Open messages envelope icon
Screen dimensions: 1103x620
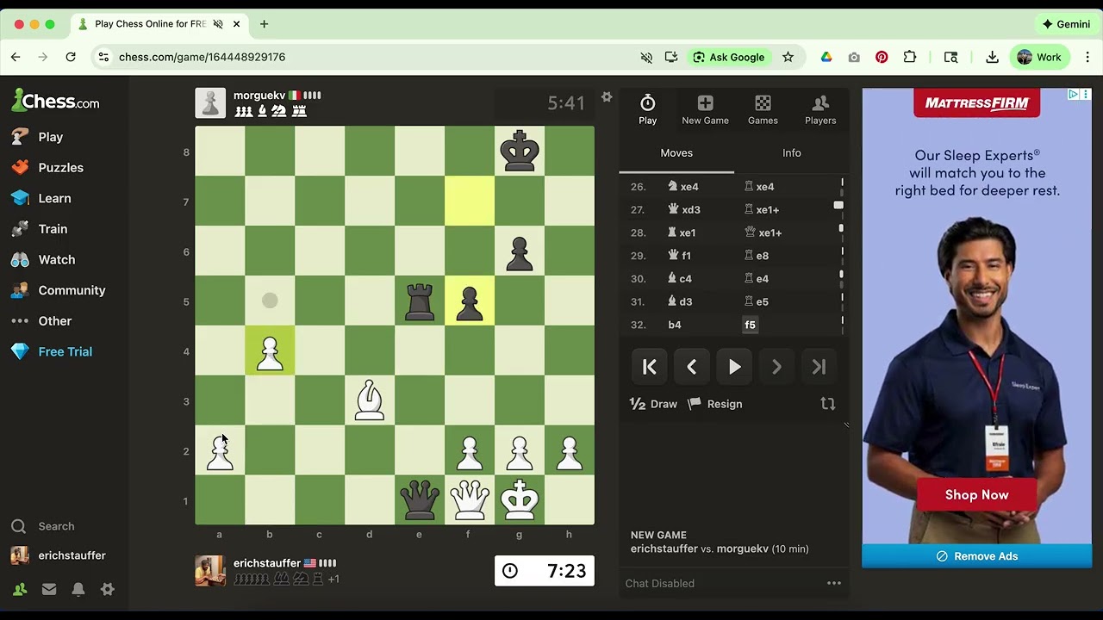pyautogui.click(x=49, y=590)
